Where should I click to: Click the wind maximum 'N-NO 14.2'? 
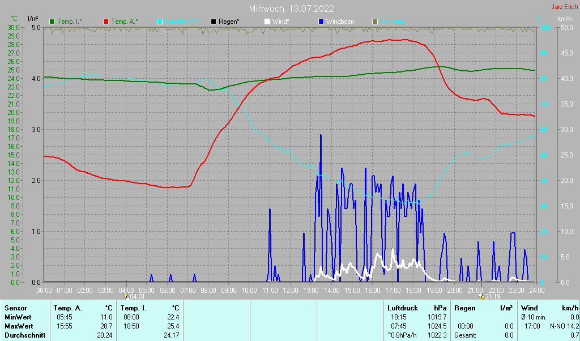[565, 327]
